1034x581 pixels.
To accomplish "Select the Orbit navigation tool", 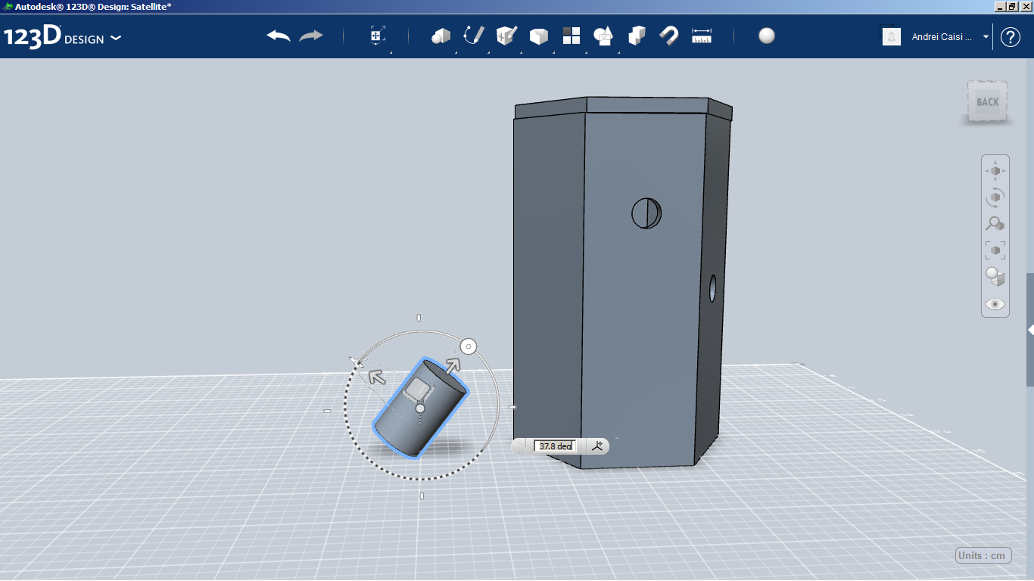I will click(995, 197).
